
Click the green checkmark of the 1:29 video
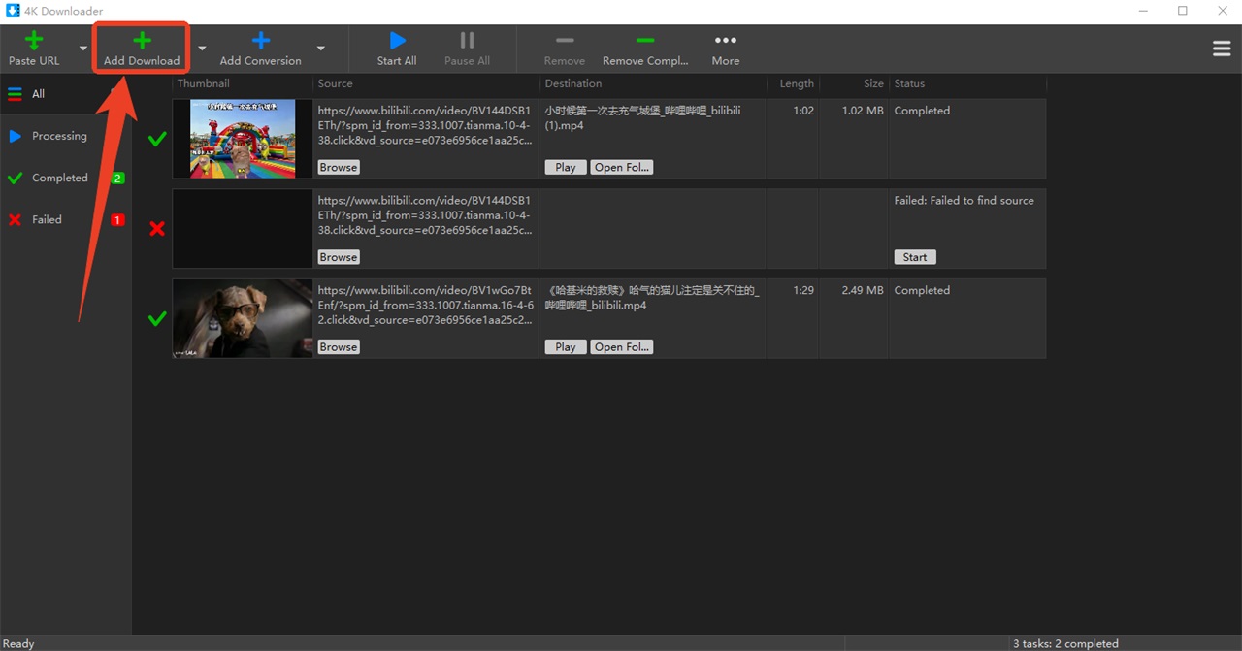pyautogui.click(x=156, y=319)
